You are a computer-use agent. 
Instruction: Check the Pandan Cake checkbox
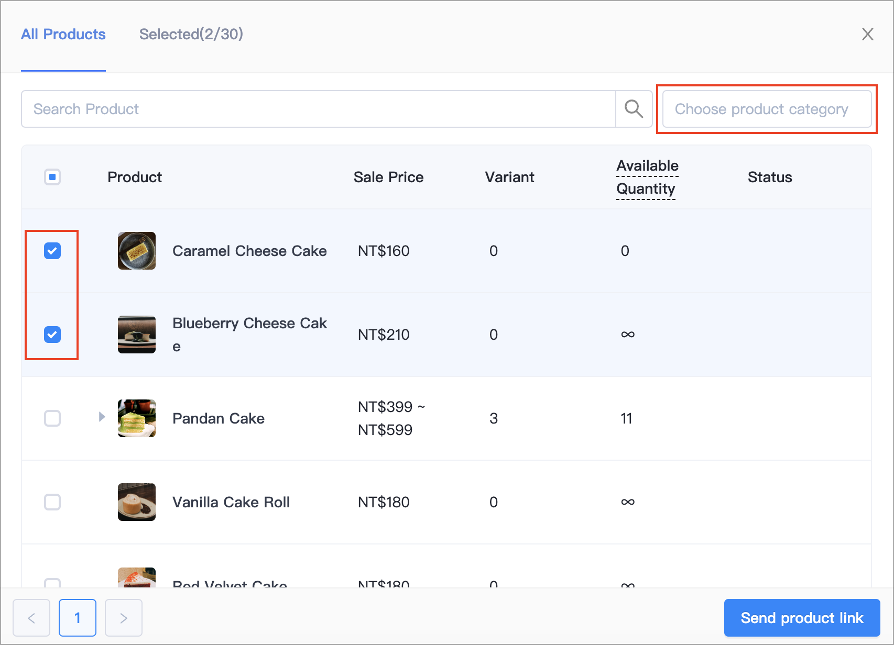52,418
